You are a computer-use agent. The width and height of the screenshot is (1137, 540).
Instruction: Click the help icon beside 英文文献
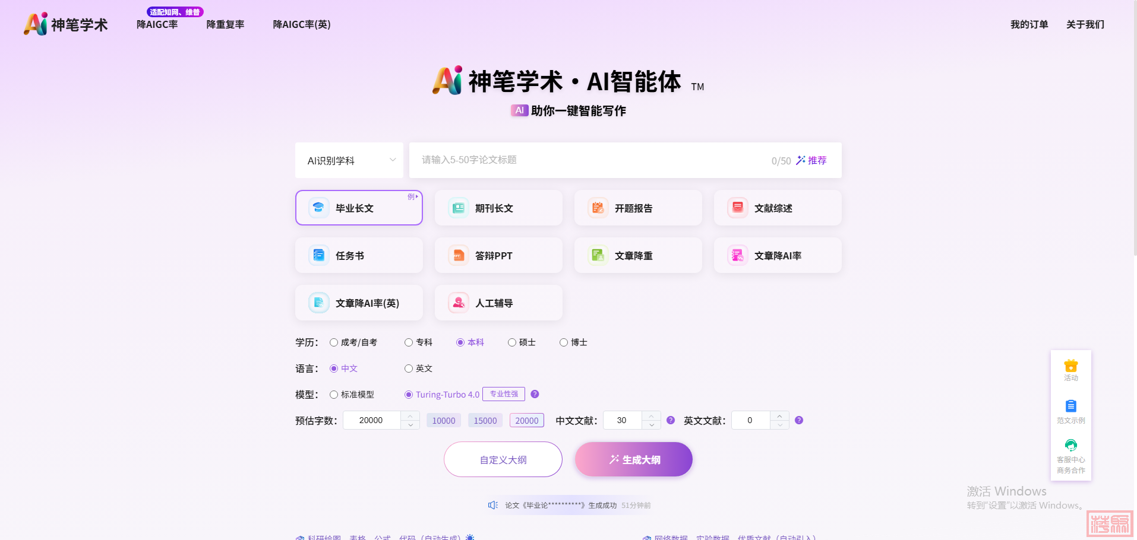coord(799,420)
